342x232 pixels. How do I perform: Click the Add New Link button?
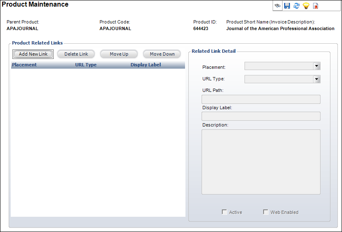[x=33, y=54]
